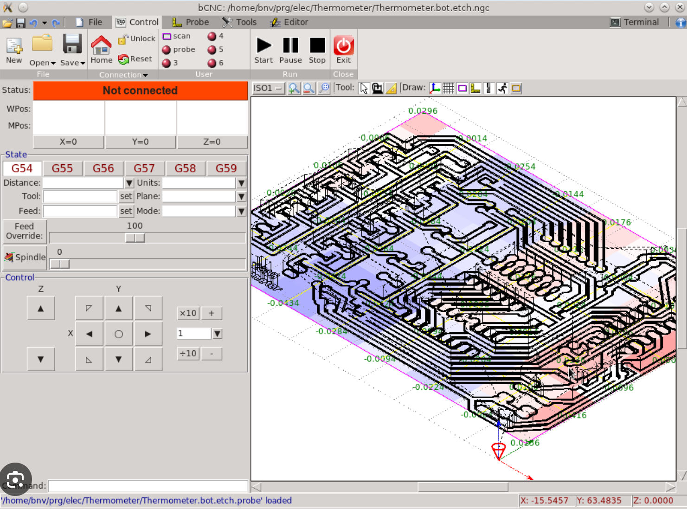
Task: Expand the Units dropdown arrow
Action: click(x=241, y=183)
